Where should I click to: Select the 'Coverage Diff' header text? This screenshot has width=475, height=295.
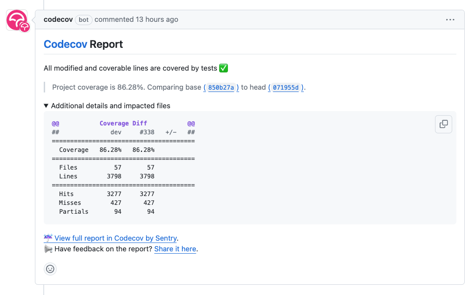(123, 123)
